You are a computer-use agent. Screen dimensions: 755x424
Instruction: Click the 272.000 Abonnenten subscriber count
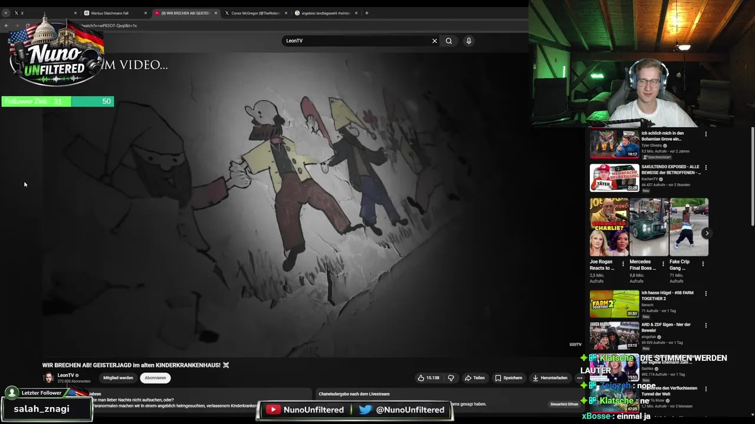click(74, 382)
